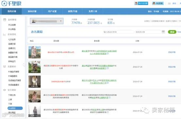This screenshot has height=119, width=181.
Task: Click the 流量解析 section icon in sidebar
Action: [x=5, y=66]
